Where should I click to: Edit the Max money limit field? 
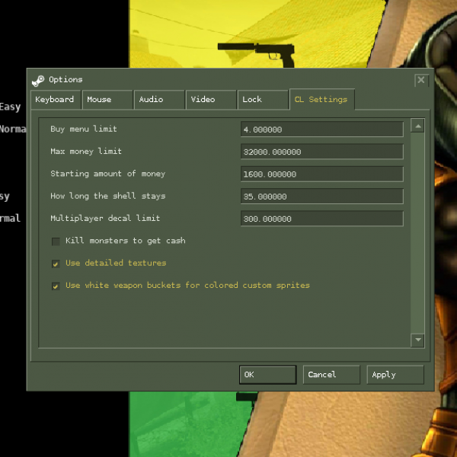point(322,152)
